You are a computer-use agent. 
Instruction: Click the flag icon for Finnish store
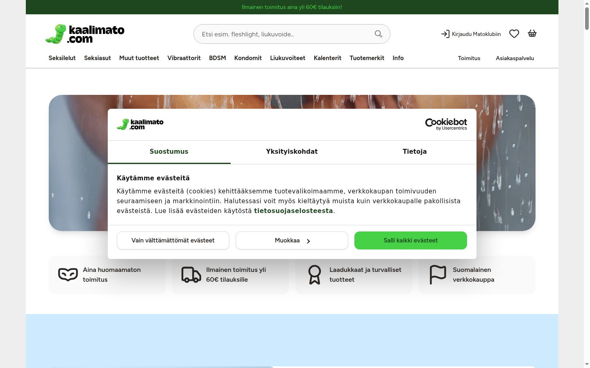438,275
